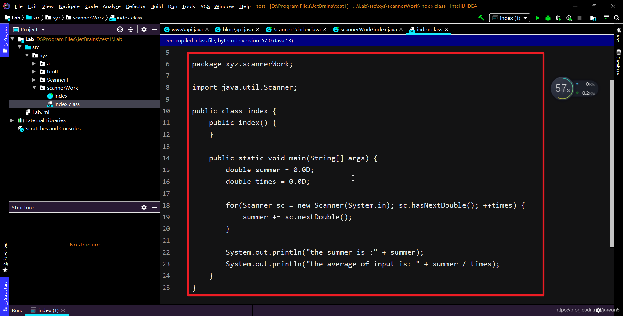Screen dimensions: 623x316
Task: Open the Window menu
Action: (224, 6)
